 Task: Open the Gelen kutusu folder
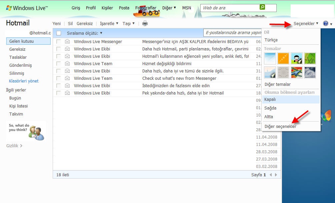point(28,41)
